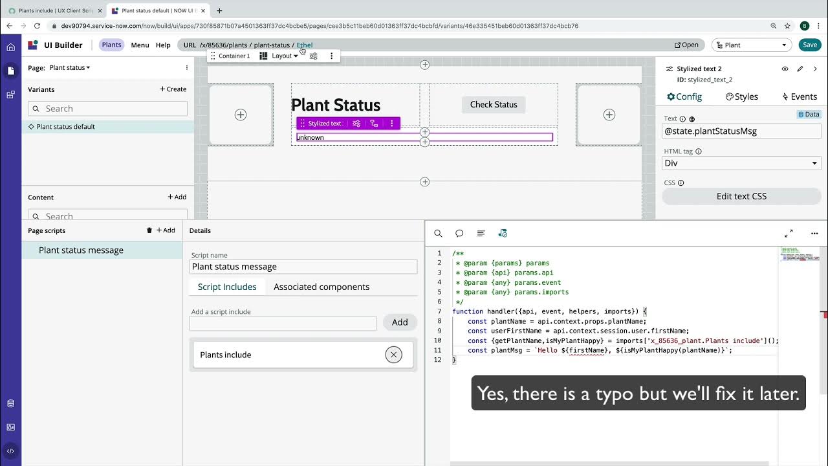Click the Plants app pill in header

point(111,45)
